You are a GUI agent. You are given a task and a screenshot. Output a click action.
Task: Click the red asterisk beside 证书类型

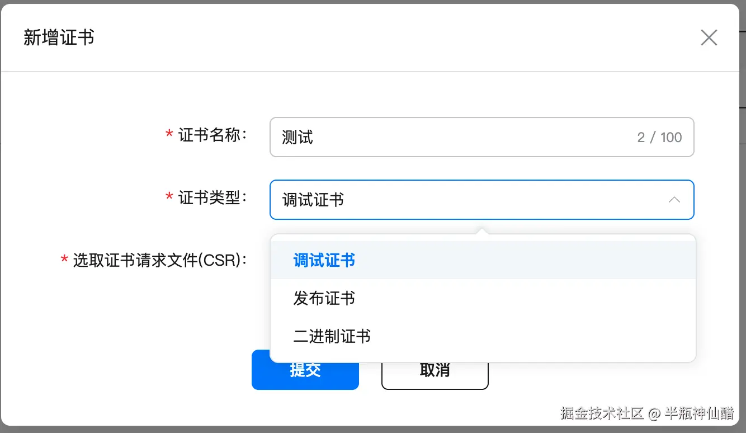click(x=169, y=197)
